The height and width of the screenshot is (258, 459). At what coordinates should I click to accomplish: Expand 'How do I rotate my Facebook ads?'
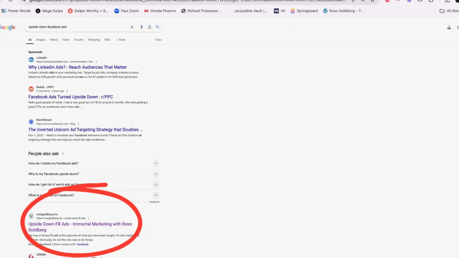pos(94,163)
